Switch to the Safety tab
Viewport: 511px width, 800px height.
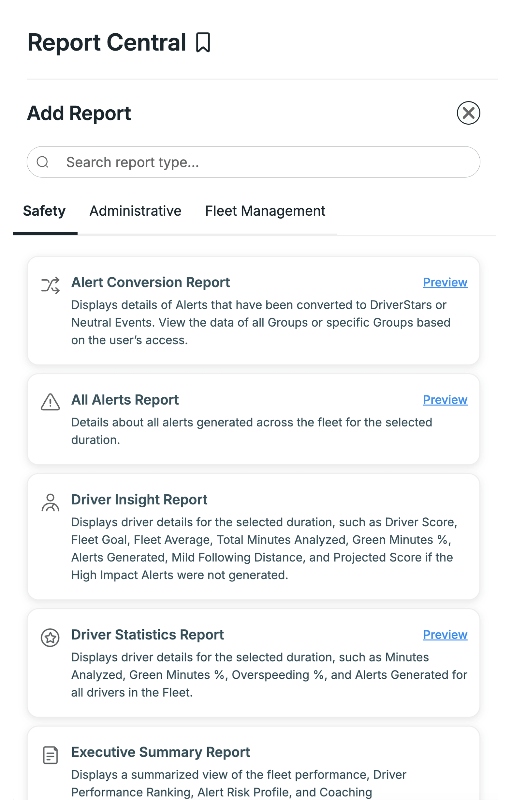click(x=44, y=211)
